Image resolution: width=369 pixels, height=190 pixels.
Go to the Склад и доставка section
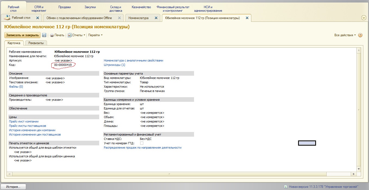(116, 9)
